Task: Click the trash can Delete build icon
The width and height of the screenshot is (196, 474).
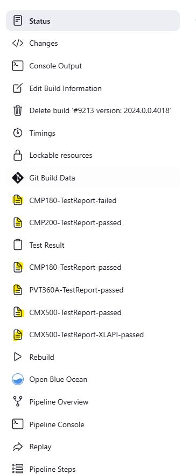Action: (x=18, y=110)
